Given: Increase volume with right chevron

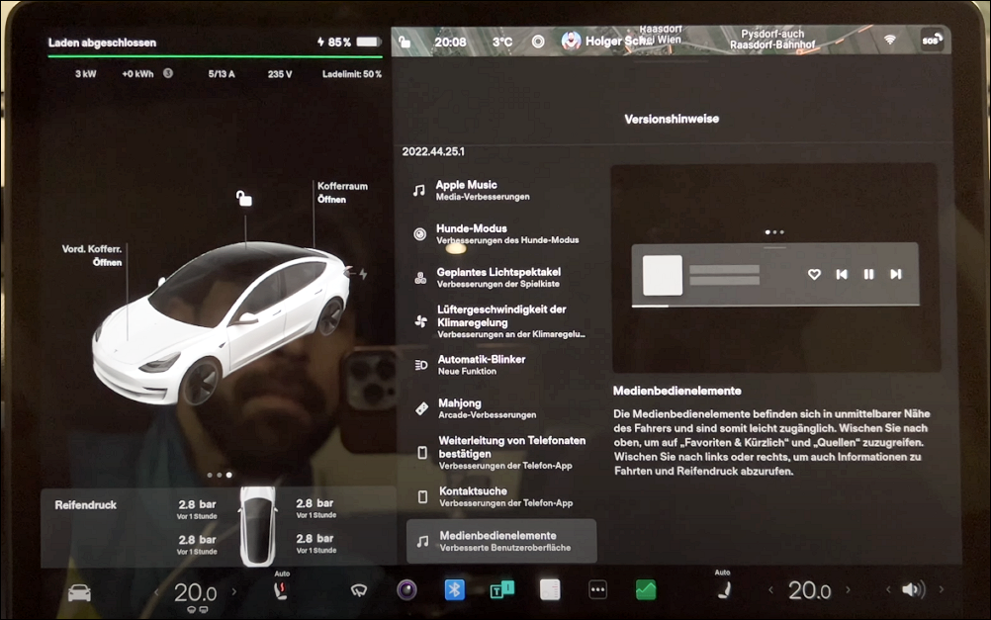Looking at the screenshot, I should pos(942,589).
